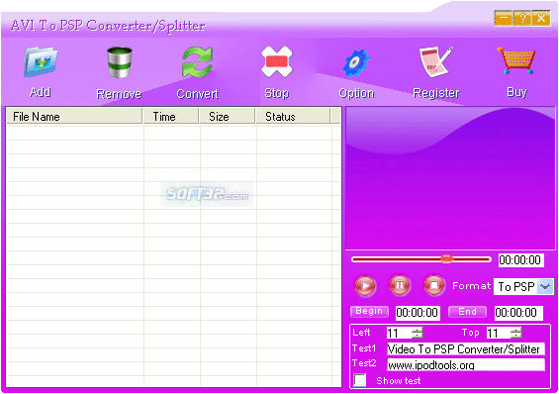559x394 pixels.
Task: Close the converter window
Action: pos(541,18)
